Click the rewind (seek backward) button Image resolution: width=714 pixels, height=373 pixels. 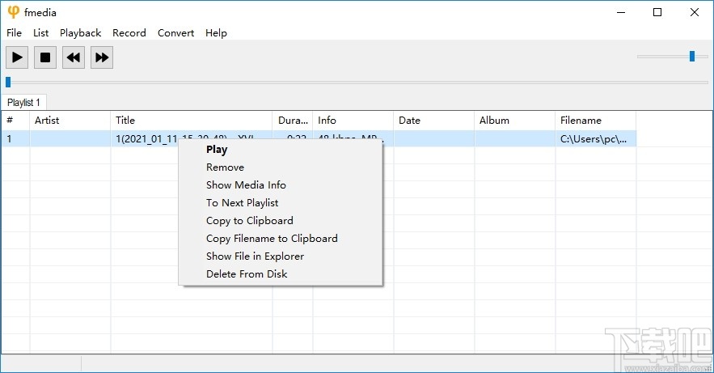coord(74,57)
